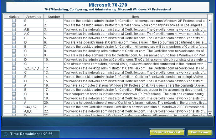Mark question 4 checkbox
The width and height of the screenshot is (216, 139).
pyautogui.click(x=14, y=34)
